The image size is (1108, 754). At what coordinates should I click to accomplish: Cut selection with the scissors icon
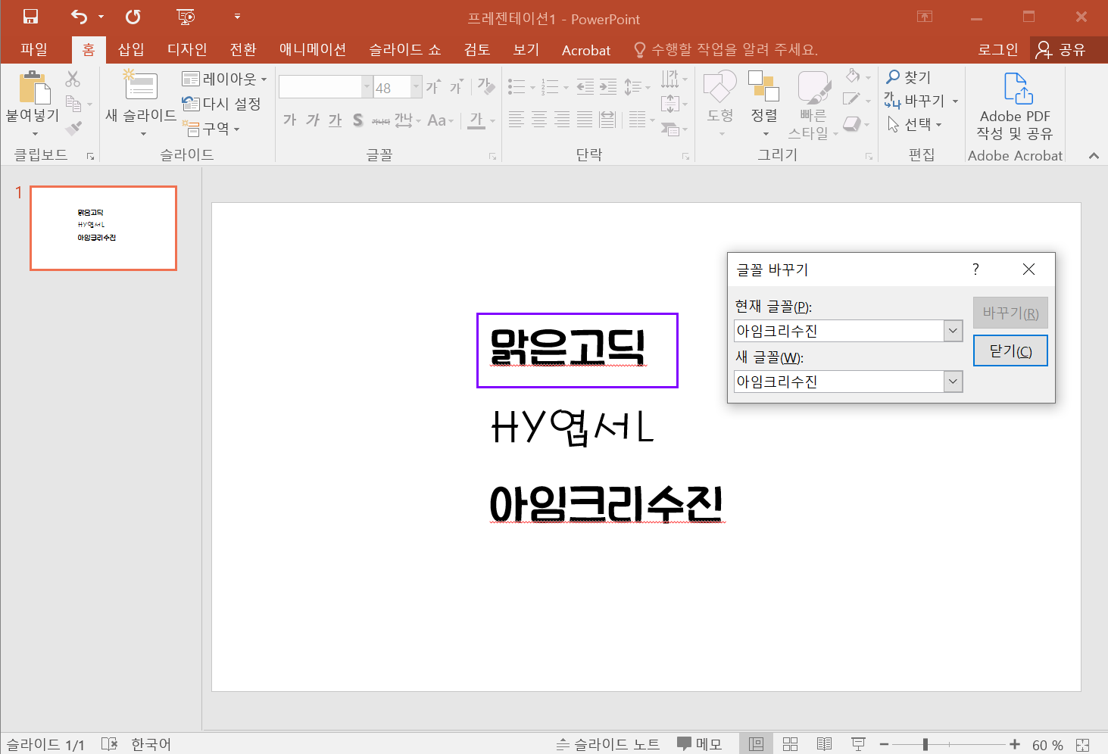point(73,79)
